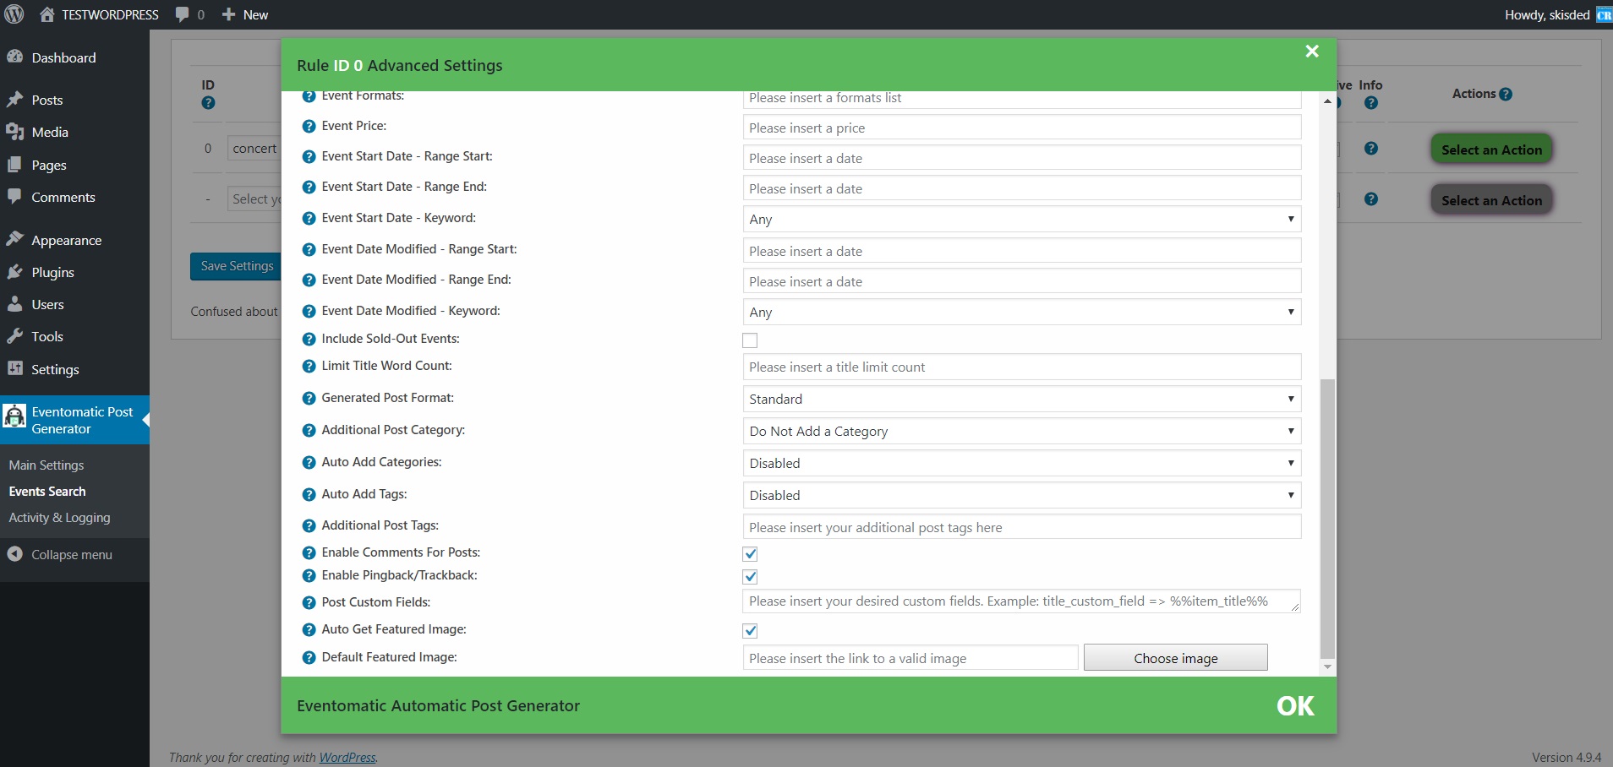Click help icon beside Event Price
This screenshot has width=1613, height=767.
309,127
